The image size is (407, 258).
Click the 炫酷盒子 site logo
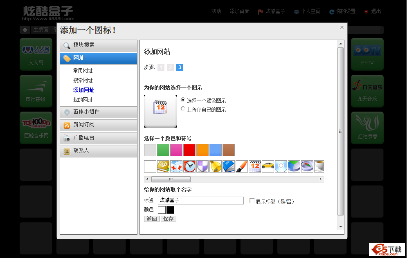point(48,13)
